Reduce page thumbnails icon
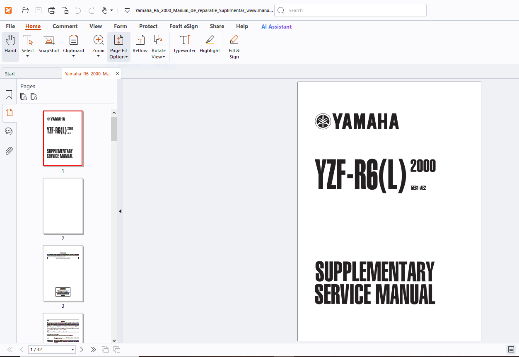 (34, 97)
